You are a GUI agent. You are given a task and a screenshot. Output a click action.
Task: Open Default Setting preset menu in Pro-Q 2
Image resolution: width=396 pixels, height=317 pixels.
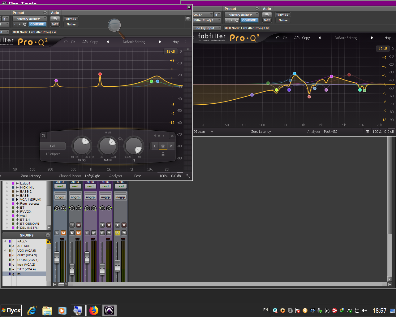(134, 42)
